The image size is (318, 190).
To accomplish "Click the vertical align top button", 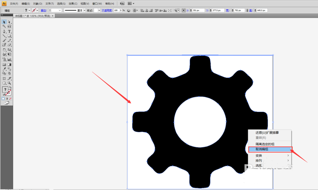I will pyautogui.click(x=156, y=11).
